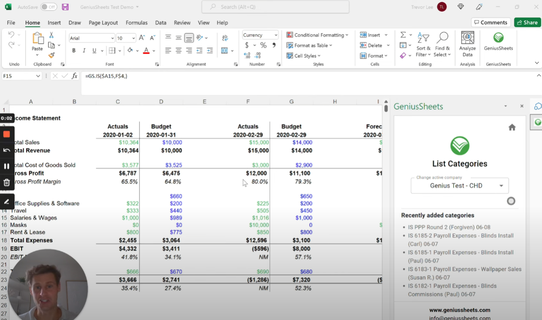Click the AutoSum sigma icon

click(403, 35)
